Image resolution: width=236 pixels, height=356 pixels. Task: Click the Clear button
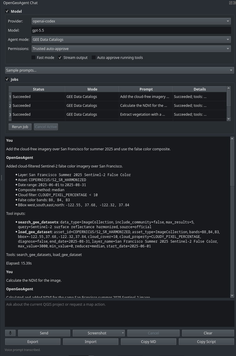tap(208, 333)
